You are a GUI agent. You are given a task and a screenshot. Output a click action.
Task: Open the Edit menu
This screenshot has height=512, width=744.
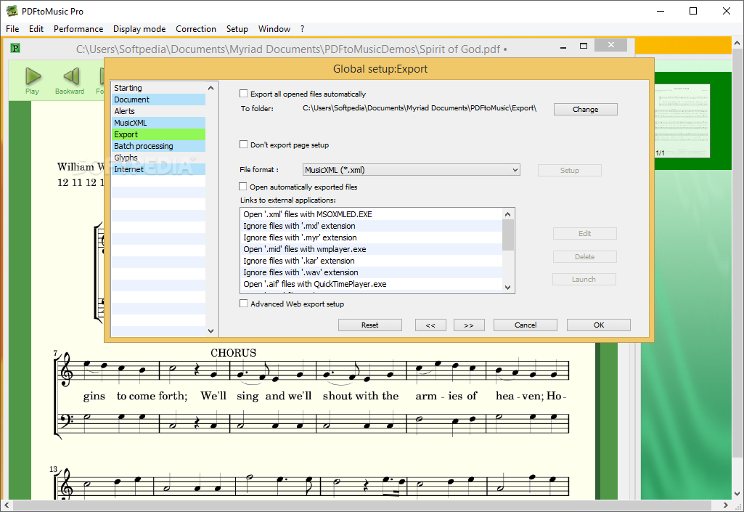pyautogui.click(x=36, y=29)
